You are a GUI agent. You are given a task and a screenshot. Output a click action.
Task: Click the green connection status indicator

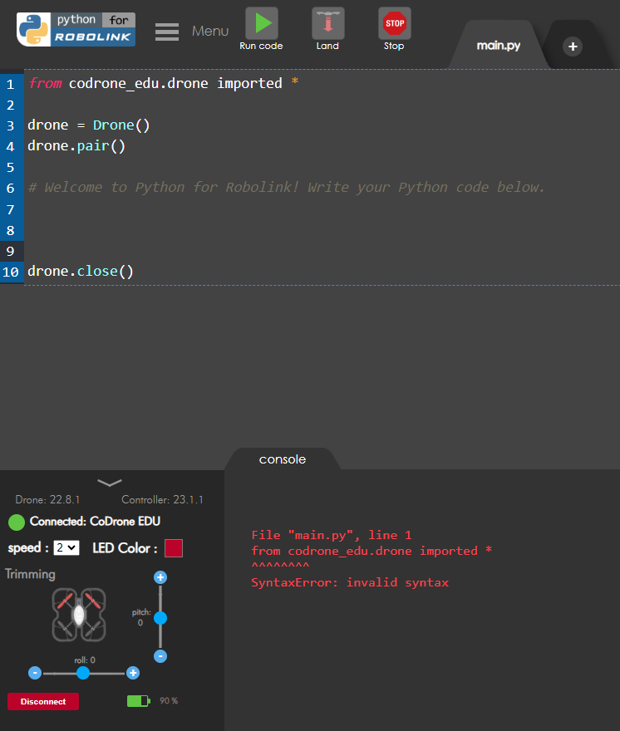[17, 522]
